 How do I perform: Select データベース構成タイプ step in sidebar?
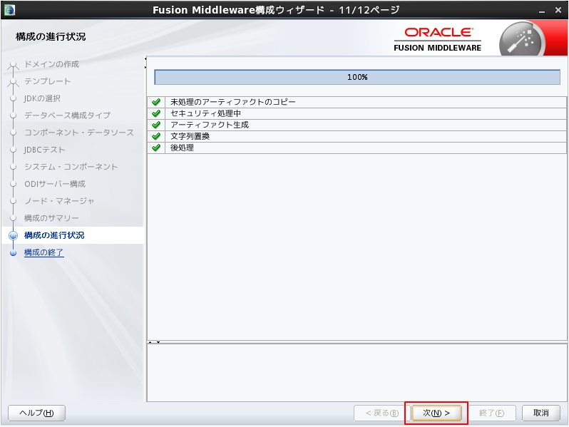[x=67, y=115]
